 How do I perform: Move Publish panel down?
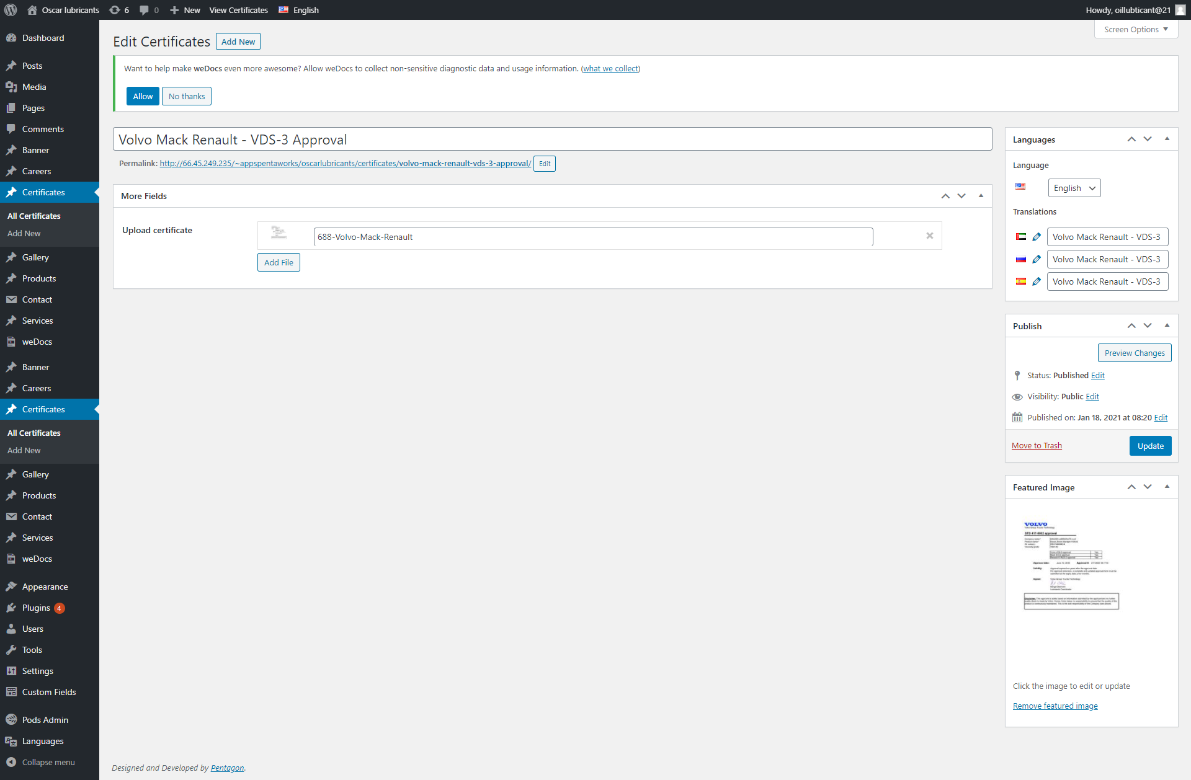1148,326
